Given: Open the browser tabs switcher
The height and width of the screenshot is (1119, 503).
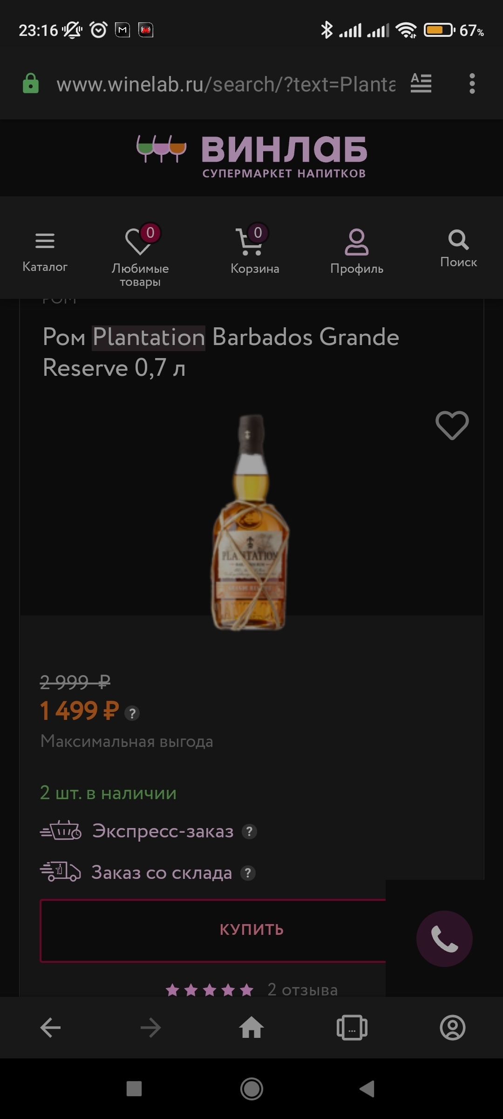Looking at the screenshot, I should pos(352,1028).
